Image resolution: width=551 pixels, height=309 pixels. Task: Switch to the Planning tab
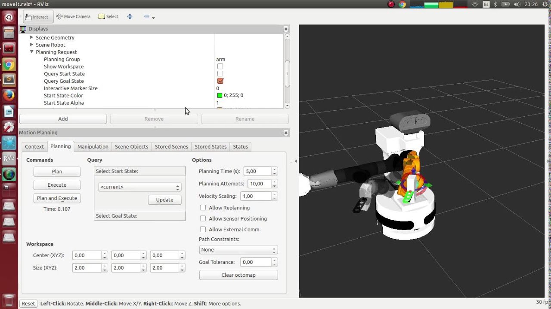pos(61,146)
